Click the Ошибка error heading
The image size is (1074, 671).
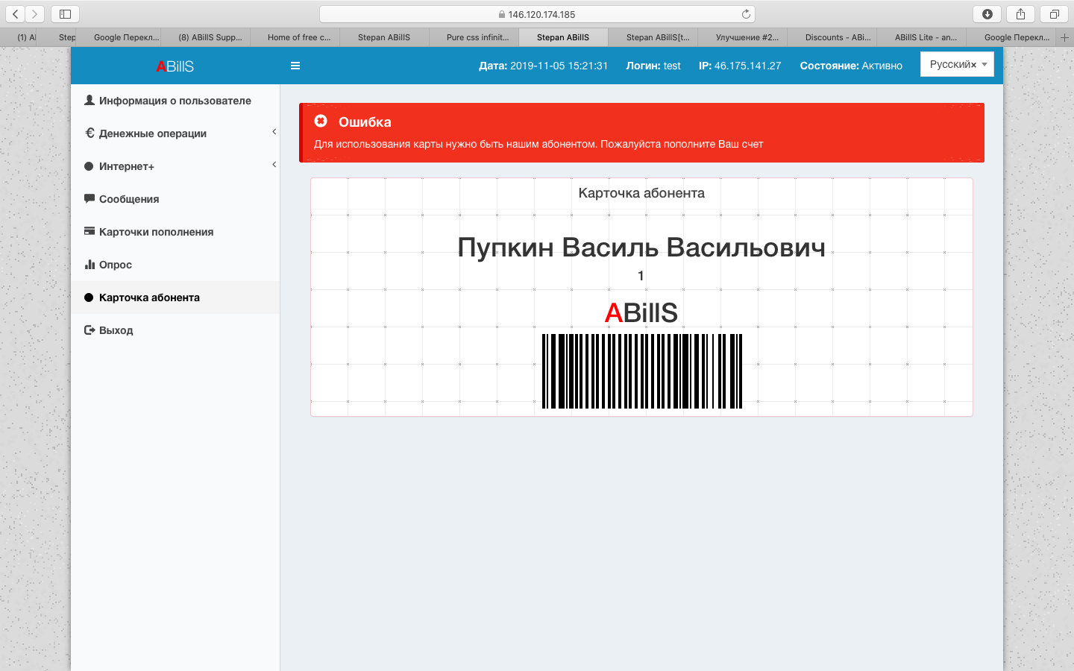coord(365,122)
